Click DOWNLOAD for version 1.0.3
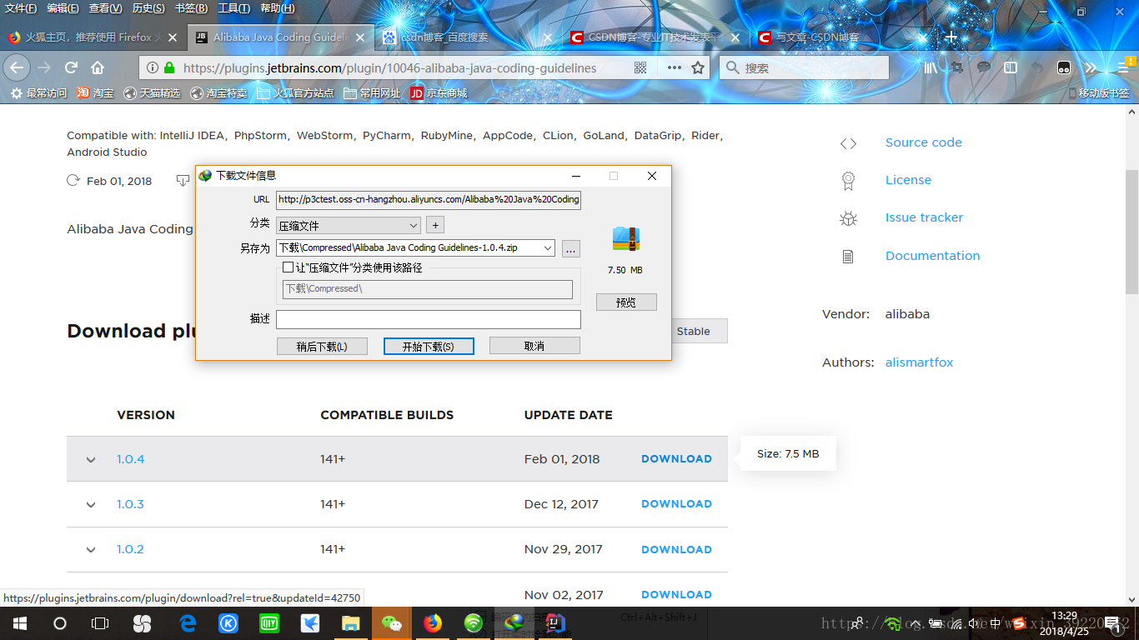The width and height of the screenshot is (1139, 640). (x=676, y=504)
